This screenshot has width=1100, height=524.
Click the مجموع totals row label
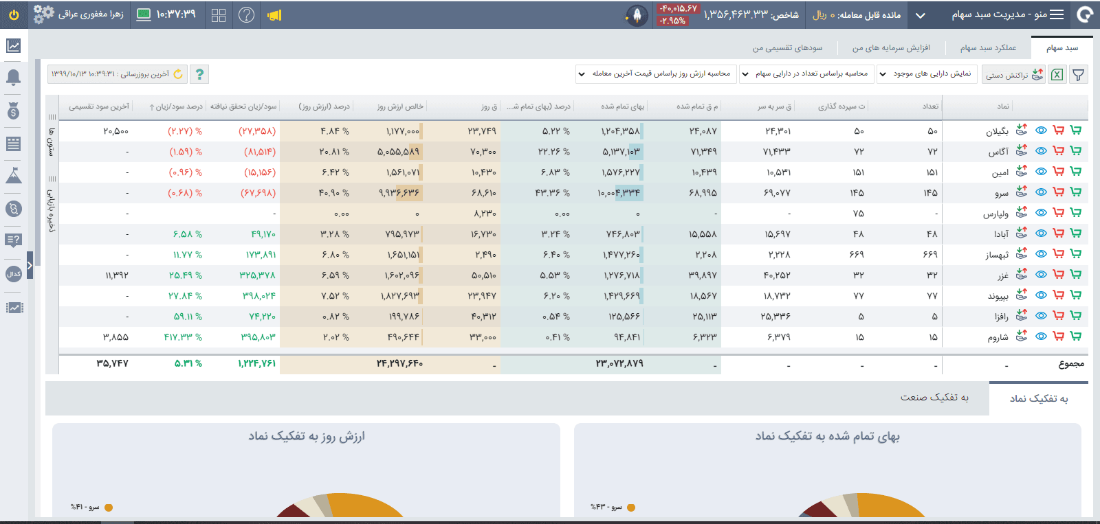tap(1071, 363)
